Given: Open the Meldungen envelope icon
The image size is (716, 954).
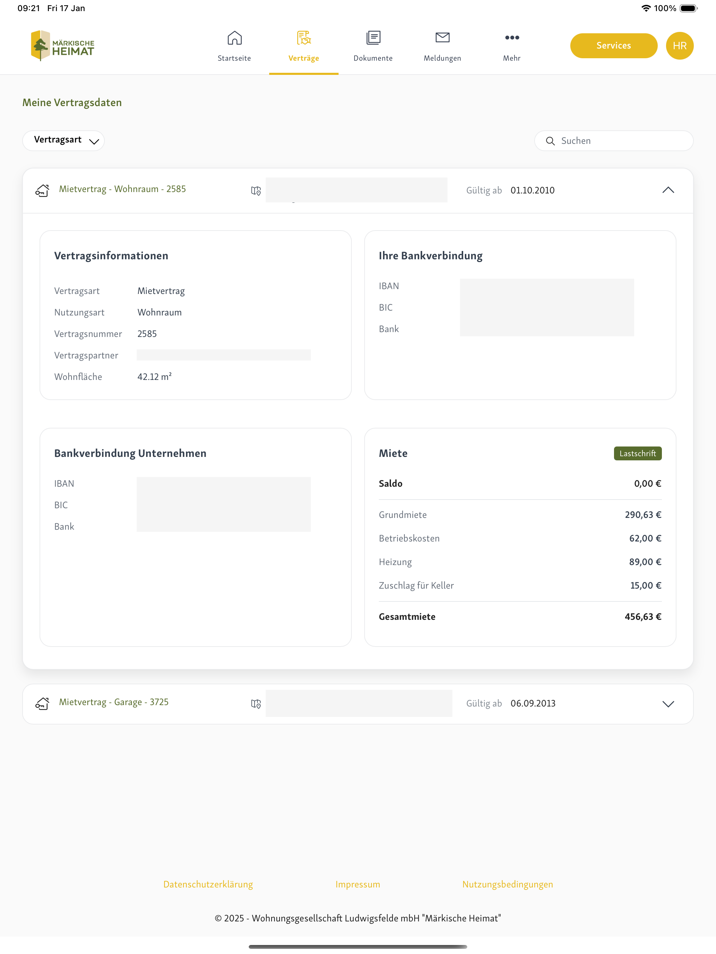Looking at the screenshot, I should [442, 37].
